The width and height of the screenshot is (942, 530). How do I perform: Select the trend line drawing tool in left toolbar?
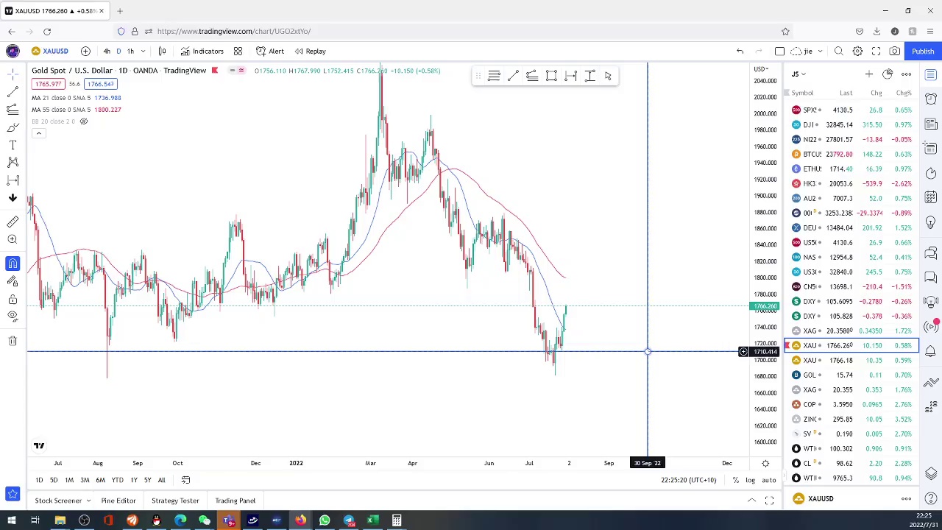[x=13, y=91]
